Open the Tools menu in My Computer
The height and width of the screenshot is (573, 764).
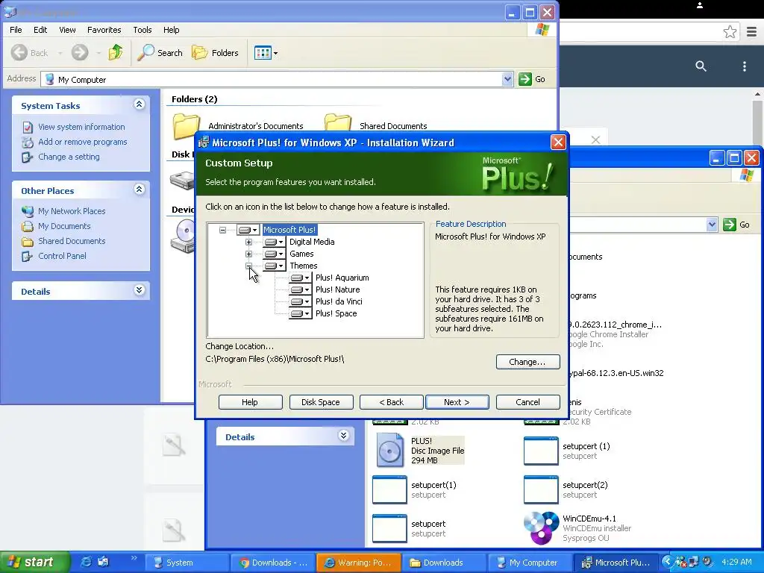pyautogui.click(x=143, y=30)
